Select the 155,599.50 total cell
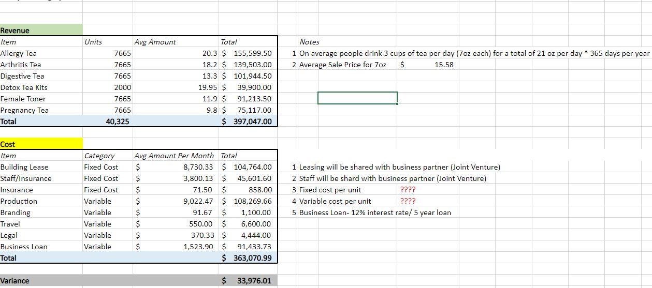This screenshot has width=652, height=288. pos(248,53)
